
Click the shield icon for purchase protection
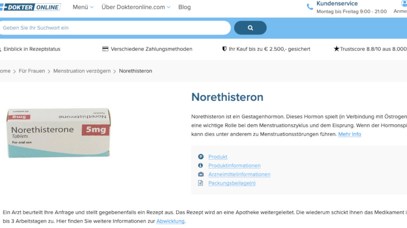[224, 49]
